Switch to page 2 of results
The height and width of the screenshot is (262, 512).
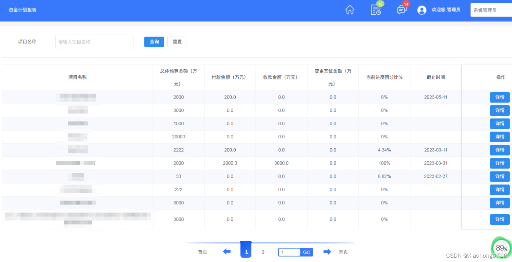click(263, 252)
